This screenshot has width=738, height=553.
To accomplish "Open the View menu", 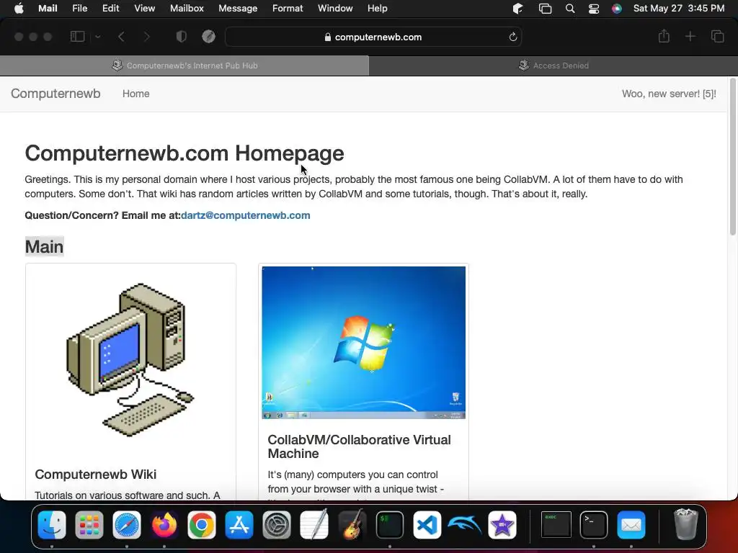I will point(144,9).
